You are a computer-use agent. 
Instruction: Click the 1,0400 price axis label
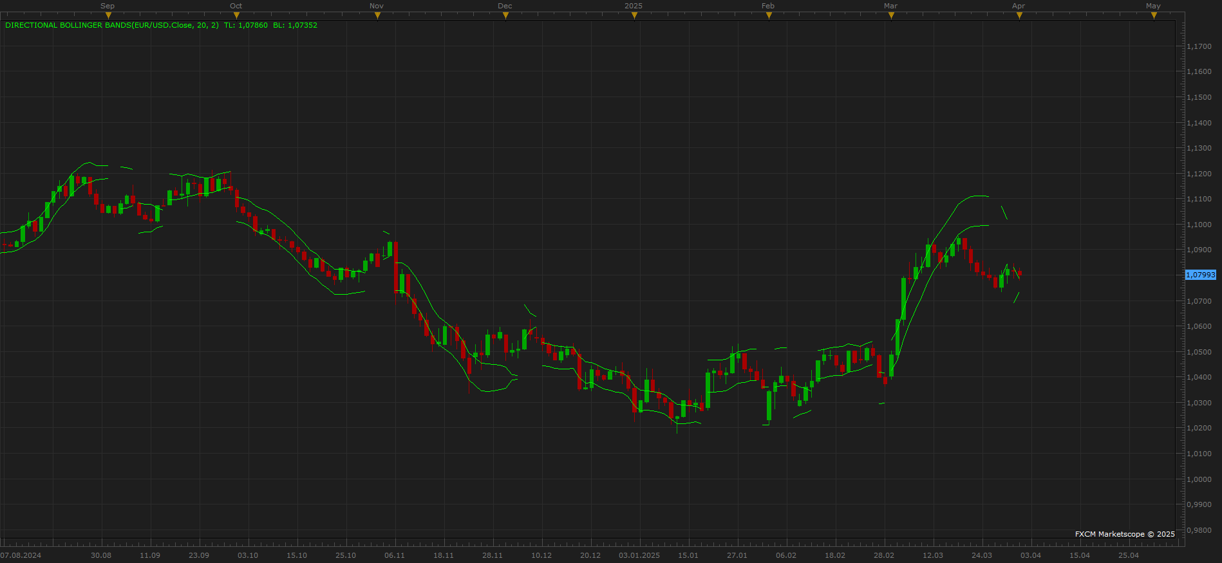tap(1199, 377)
